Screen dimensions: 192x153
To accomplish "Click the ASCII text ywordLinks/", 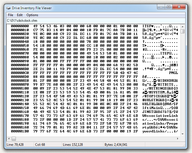I will 154,131.
